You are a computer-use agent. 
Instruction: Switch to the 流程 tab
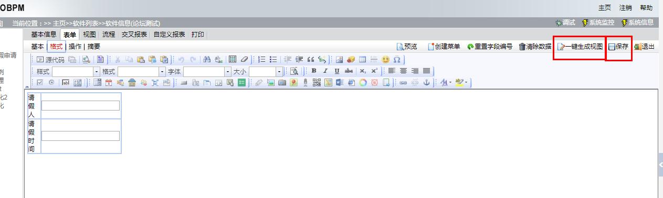click(x=109, y=35)
